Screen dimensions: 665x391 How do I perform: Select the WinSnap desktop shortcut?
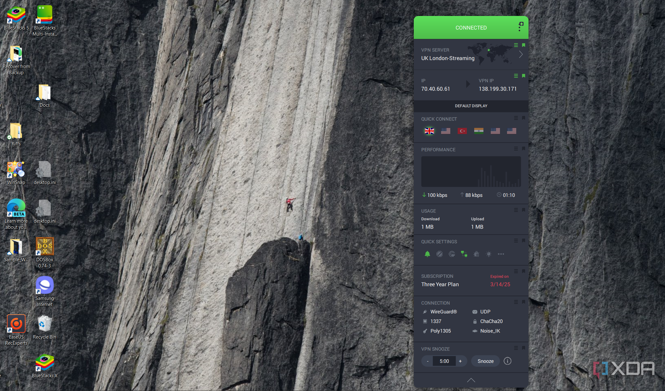coord(16,173)
